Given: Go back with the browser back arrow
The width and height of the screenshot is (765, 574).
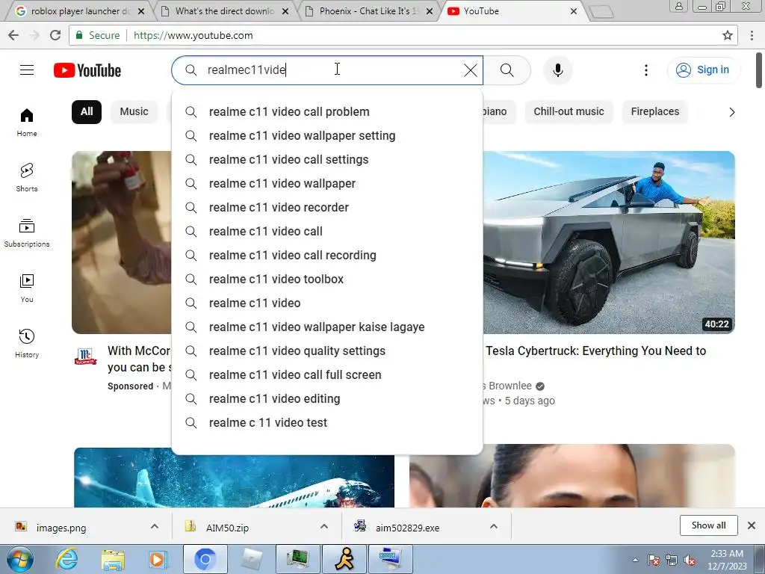Looking at the screenshot, I should click(13, 35).
